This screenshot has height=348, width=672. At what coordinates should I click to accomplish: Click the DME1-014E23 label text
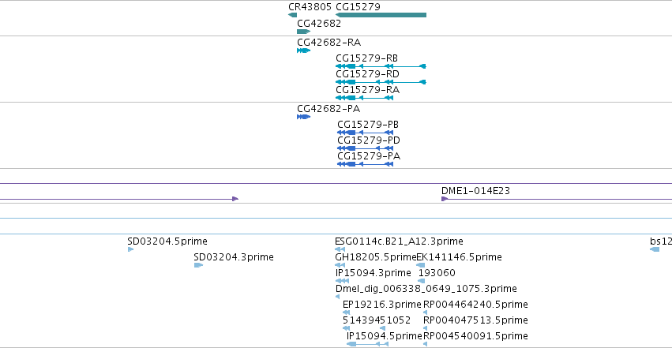pyautogui.click(x=475, y=191)
